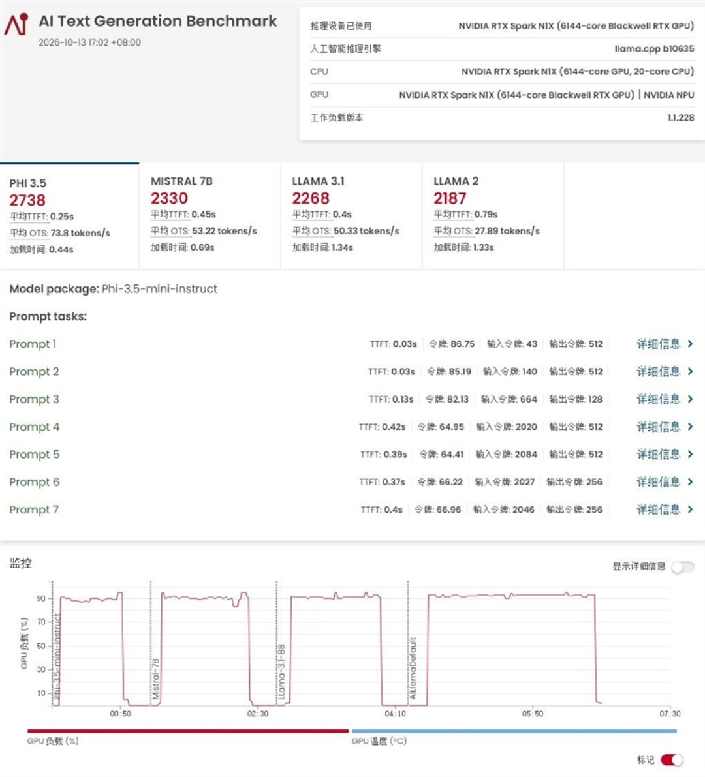Expand Prompt 2 details chevron
Image resolution: width=705 pixels, height=777 pixels.
690,372
